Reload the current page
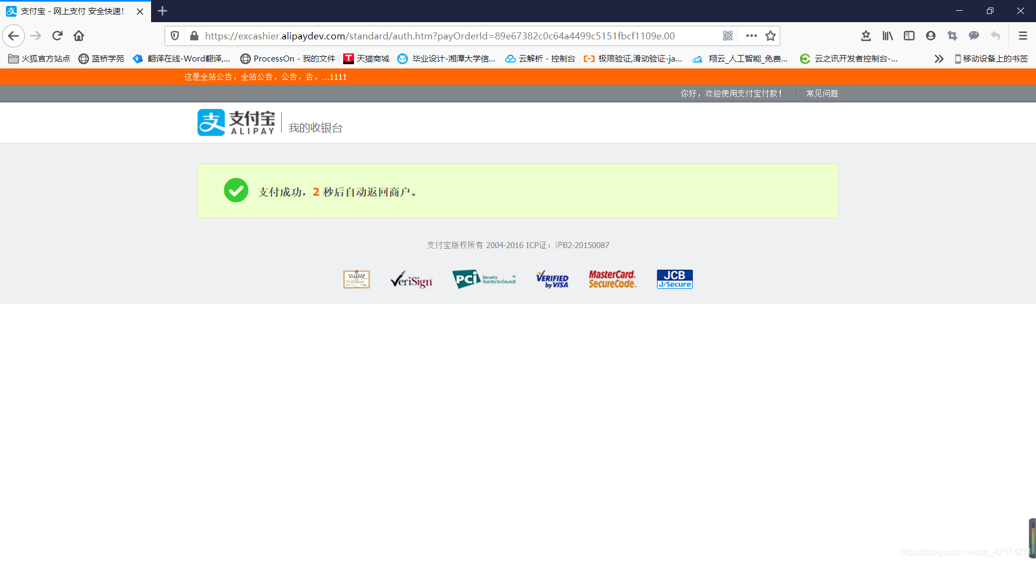Image resolution: width=1036 pixels, height=562 pixels. pyautogui.click(x=57, y=36)
